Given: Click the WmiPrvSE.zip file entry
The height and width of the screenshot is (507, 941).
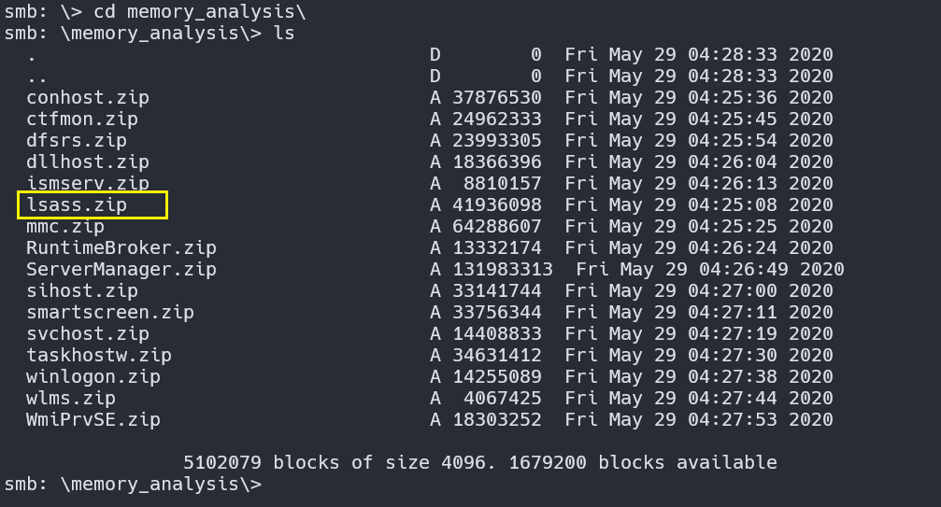Looking at the screenshot, I should click(93, 419).
